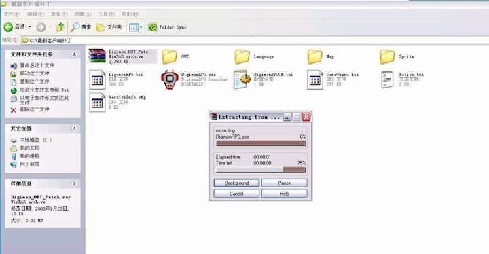The width and height of the screenshot is (489, 254).
Task: Select the Notice.txt document icon
Action: click(x=387, y=79)
